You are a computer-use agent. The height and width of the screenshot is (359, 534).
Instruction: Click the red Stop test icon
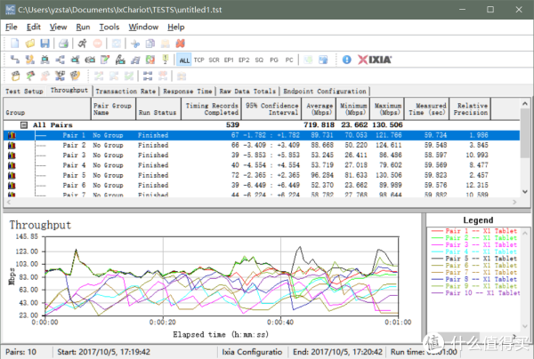pyautogui.click(x=97, y=44)
